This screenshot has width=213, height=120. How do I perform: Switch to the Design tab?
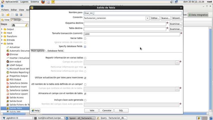point(17,20)
